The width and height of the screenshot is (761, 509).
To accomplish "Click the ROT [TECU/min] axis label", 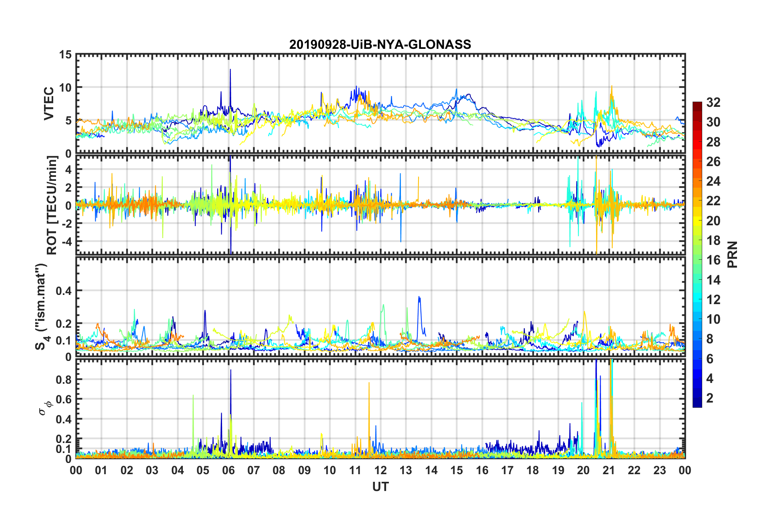I will click(52, 205).
